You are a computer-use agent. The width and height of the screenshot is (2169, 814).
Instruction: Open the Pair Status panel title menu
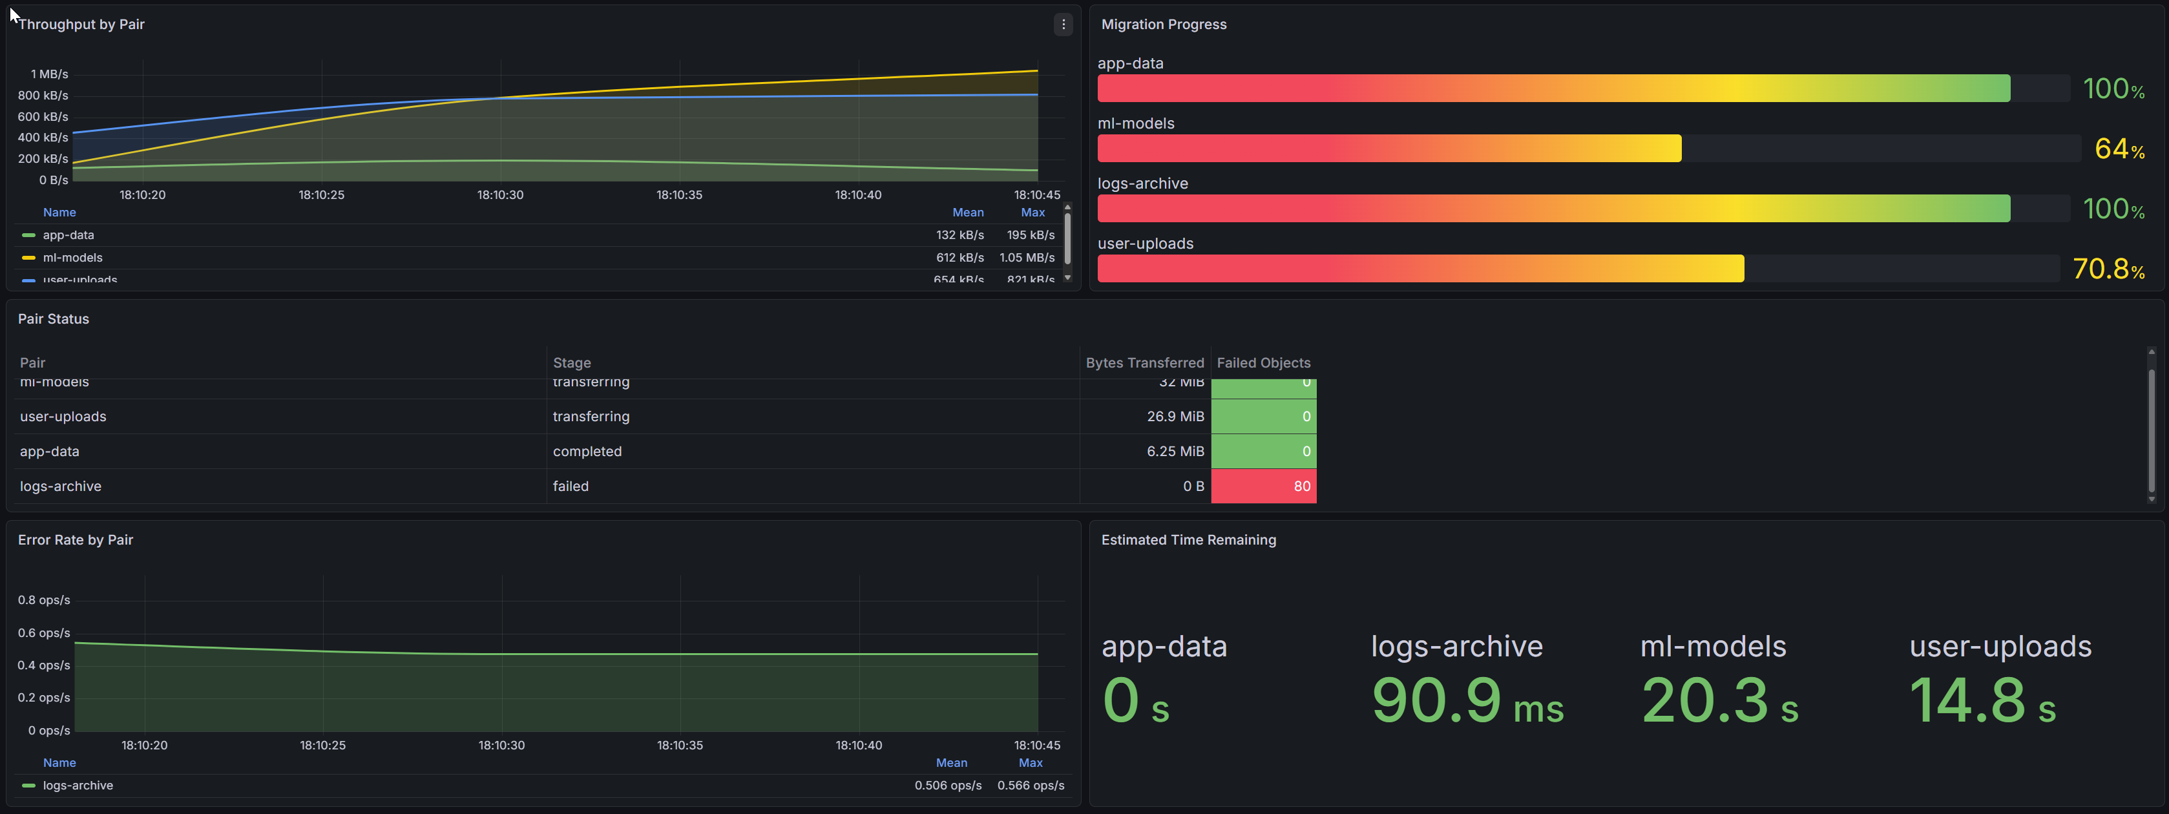[53, 318]
